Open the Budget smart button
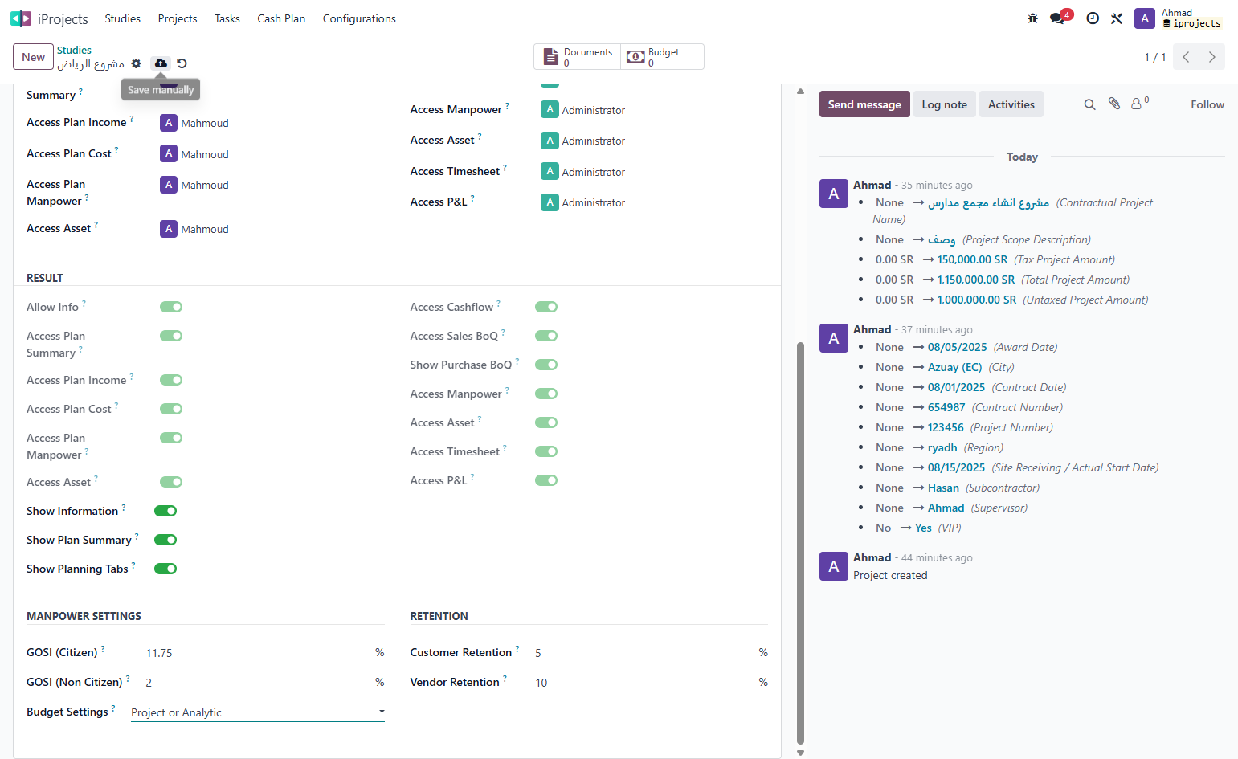The height and width of the screenshot is (759, 1238). click(662, 57)
